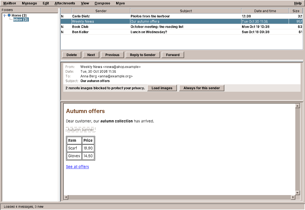Open the Message menu
The width and height of the screenshot is (305, 210).
29,3
